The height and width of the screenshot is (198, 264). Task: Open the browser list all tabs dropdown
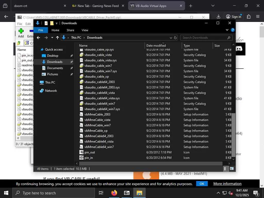tap(213, 6)
